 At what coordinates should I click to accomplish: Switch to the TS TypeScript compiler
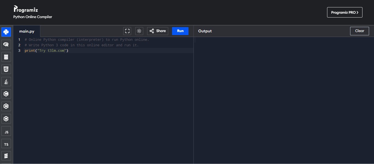pos(6,144)
